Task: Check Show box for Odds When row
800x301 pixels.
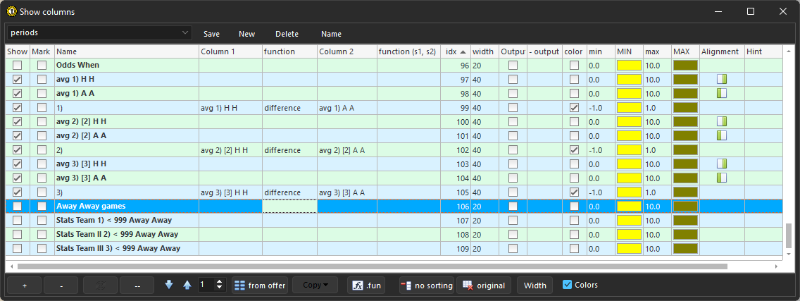Action: click(x=18, y=66)
